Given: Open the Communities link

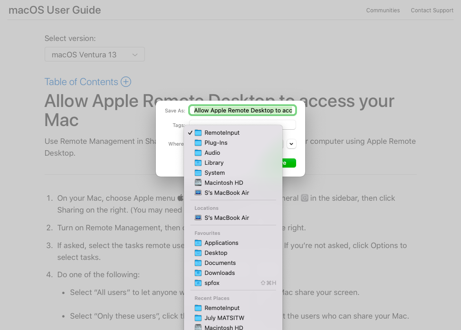Looking at the screenshot, I should coord(383,10).
